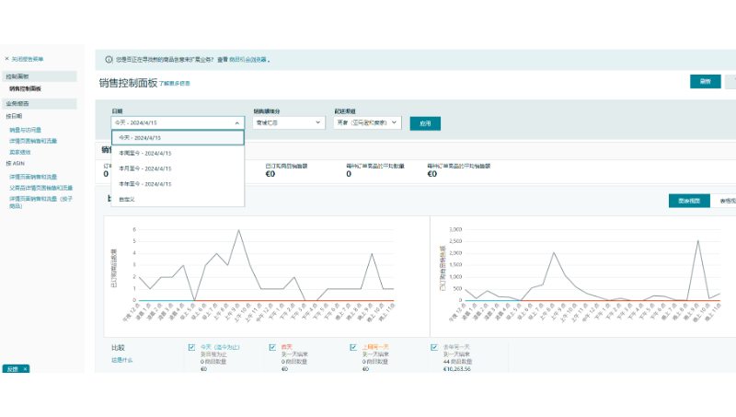
Task: Select the 业务报告 sidebar section header
Action: point(40,103)
